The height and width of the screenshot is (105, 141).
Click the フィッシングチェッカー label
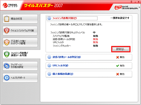[x=62, y=46]
